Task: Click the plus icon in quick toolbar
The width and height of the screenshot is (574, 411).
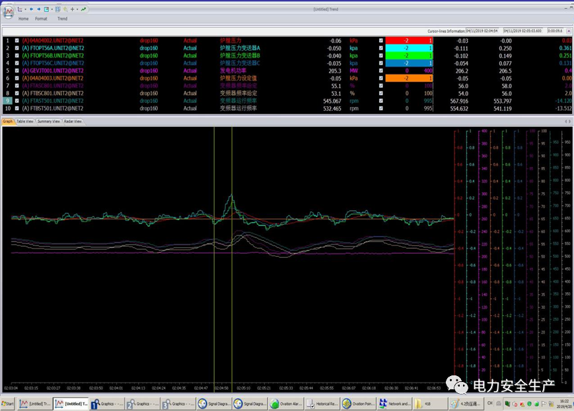Action: (71, 9)
